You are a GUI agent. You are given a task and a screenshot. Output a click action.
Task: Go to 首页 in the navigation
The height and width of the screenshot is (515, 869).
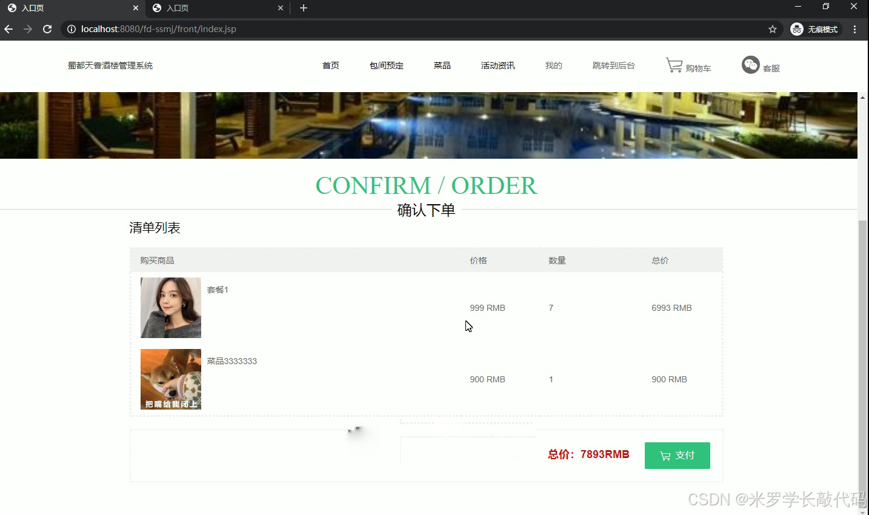tap(331, 65)
